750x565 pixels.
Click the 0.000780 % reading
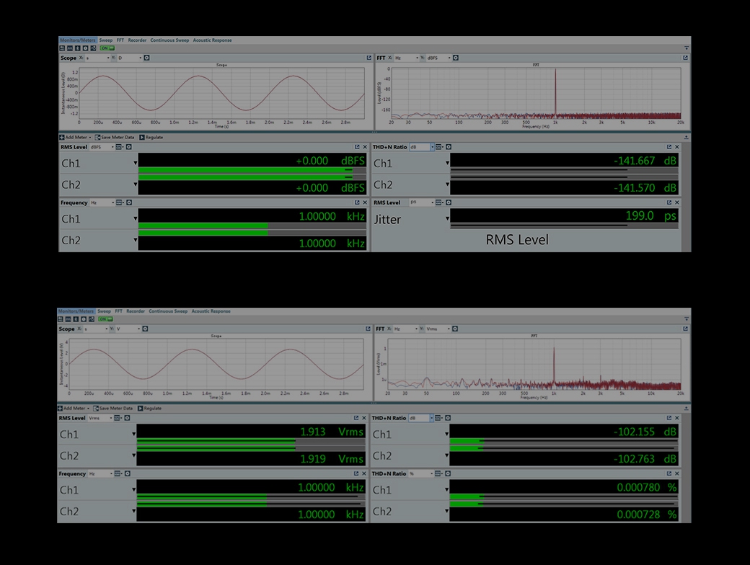coord(647,488)
